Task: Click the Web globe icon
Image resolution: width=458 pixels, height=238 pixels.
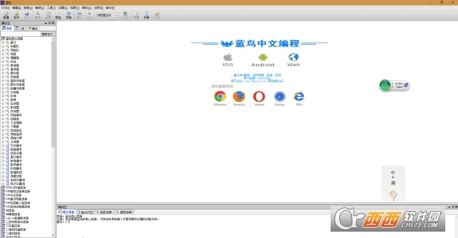Action: pos(294,57)
